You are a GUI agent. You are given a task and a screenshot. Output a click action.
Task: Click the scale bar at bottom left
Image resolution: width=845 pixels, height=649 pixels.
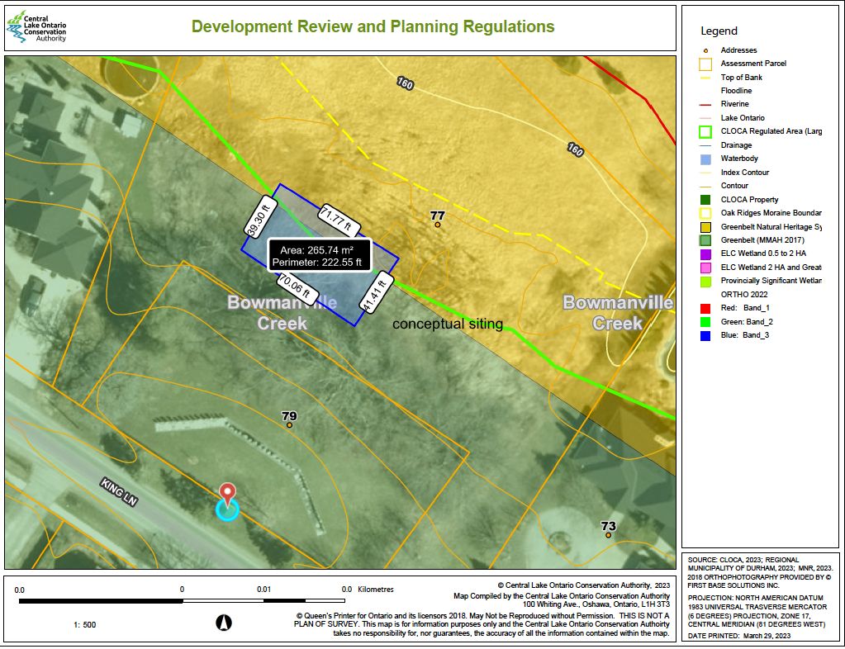182,601
